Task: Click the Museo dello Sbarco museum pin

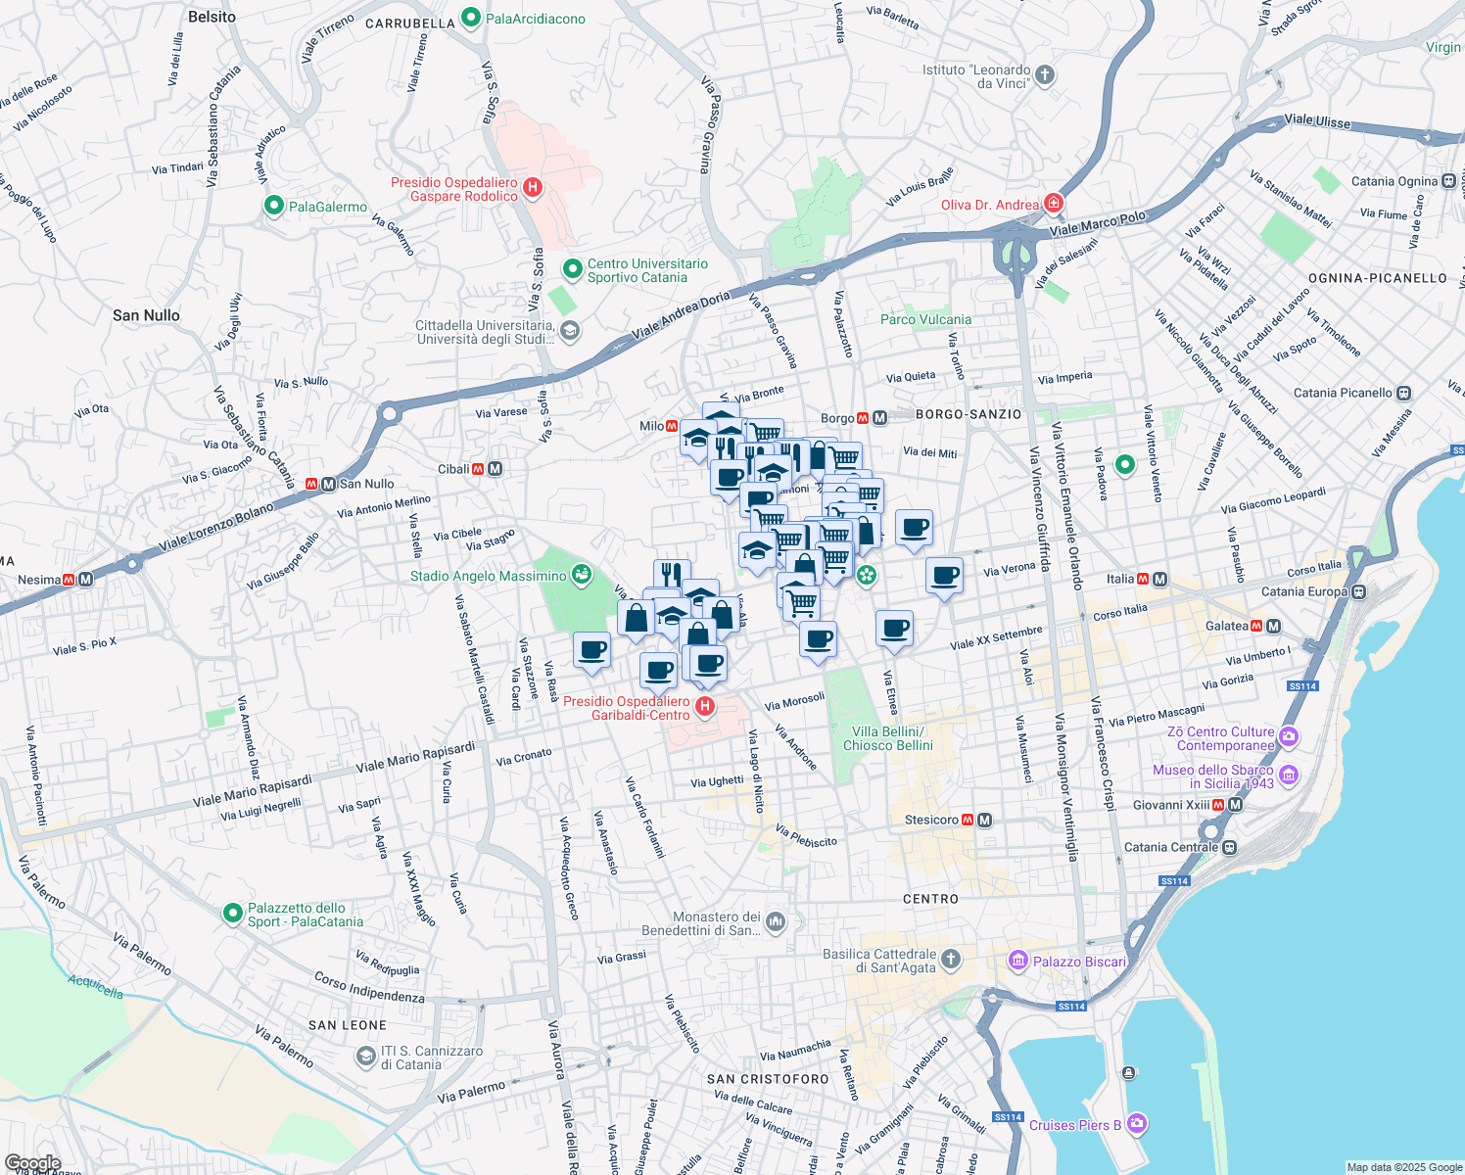Action: [1289, 776]
